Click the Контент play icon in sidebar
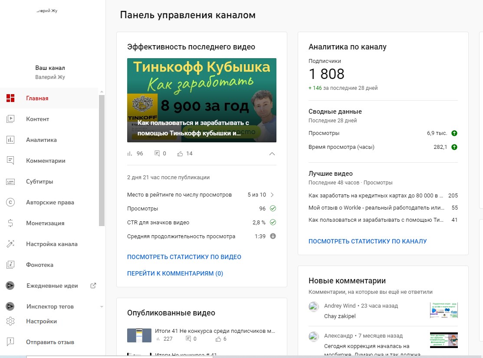483x358 pixels. point(10,119)
